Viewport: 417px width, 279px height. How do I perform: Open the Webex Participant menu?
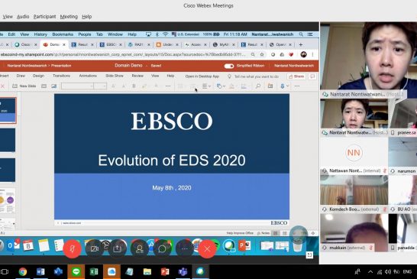pyautogui.click(x=44, y=17)
